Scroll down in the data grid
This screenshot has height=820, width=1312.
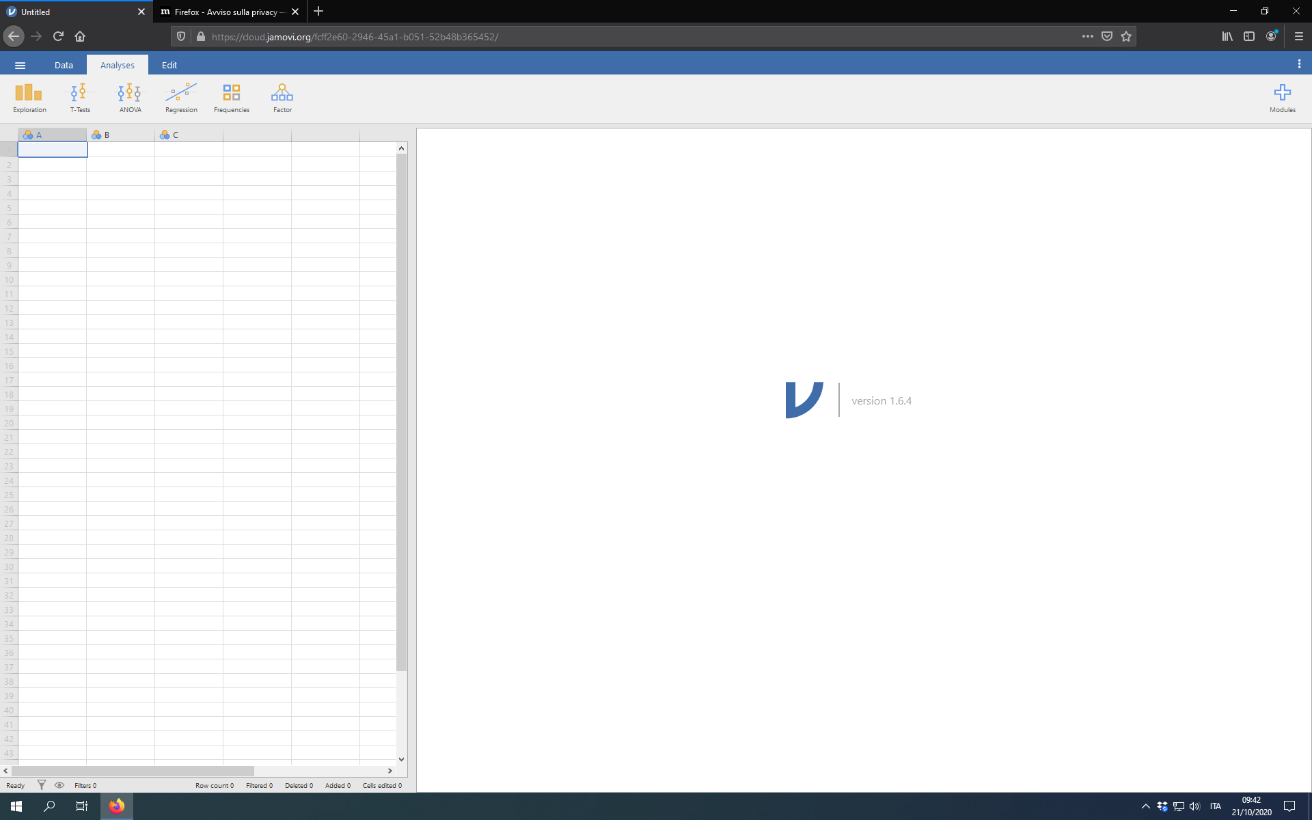[401, 760]
